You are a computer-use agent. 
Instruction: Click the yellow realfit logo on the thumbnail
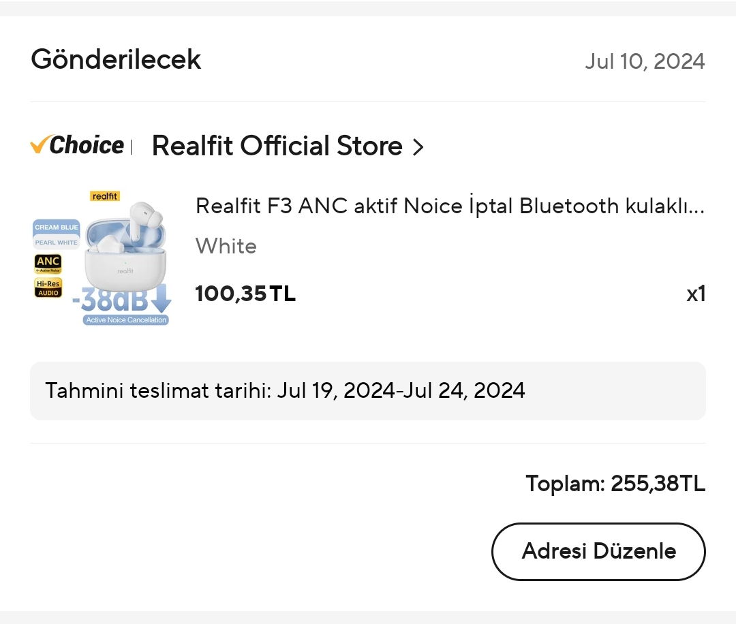[x=105, y=196]
